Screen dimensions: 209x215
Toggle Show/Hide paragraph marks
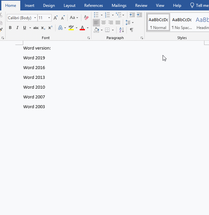132,30
